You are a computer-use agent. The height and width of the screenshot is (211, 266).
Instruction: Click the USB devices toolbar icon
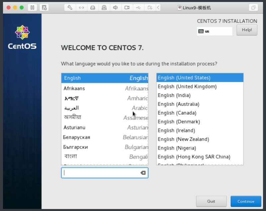(138, 8)
